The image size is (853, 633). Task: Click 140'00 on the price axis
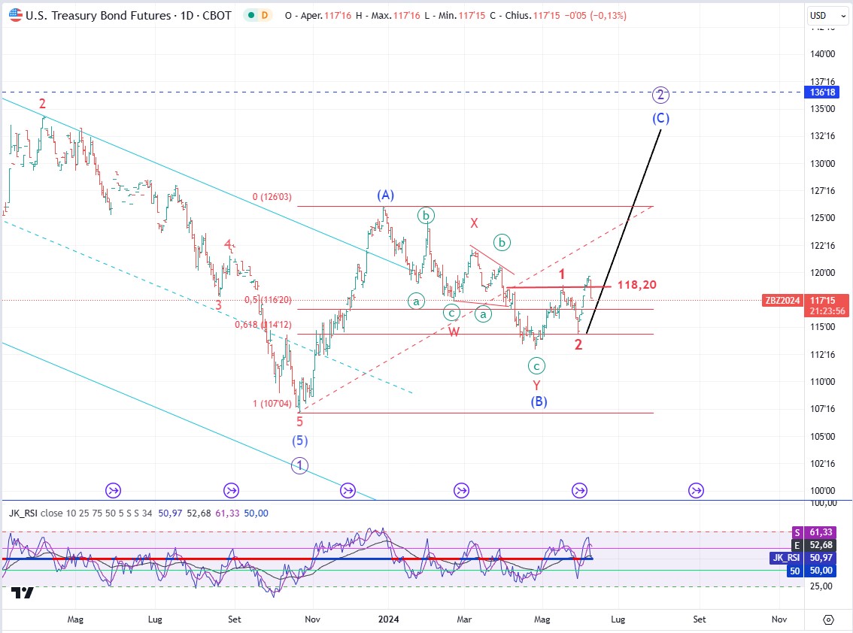(822, 54)
